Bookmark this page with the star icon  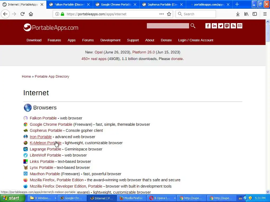(169, 14)
